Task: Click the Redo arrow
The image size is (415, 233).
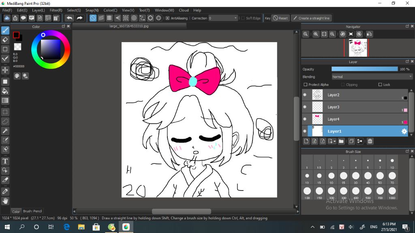Action: (x=79, y=18)
